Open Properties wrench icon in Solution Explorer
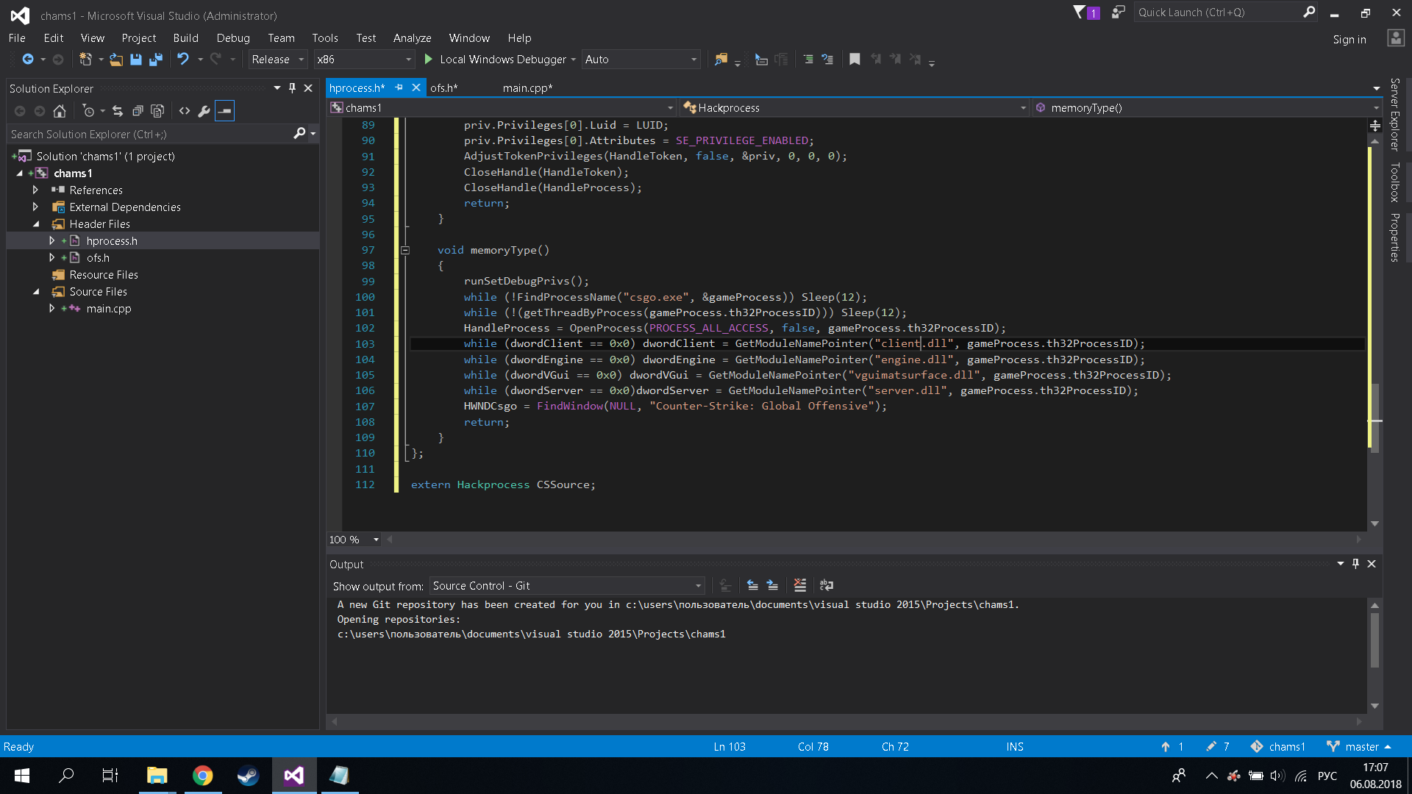The height and width of the screenshot is (794, 1412). (204, 111)
